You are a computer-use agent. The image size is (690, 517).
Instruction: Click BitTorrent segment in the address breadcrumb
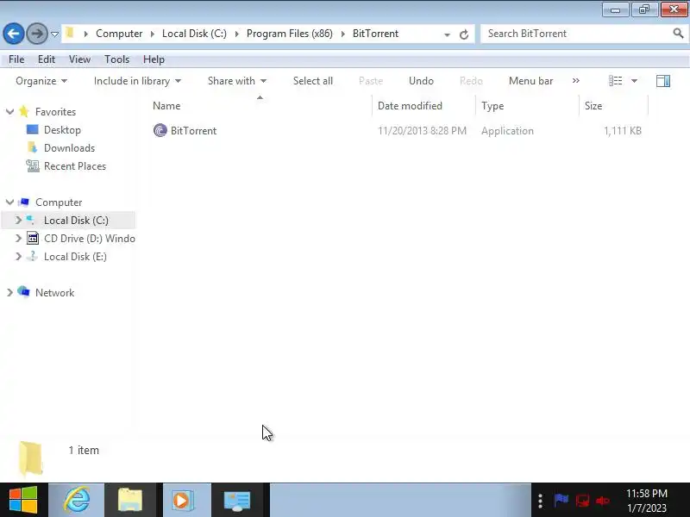pos(375,34)
